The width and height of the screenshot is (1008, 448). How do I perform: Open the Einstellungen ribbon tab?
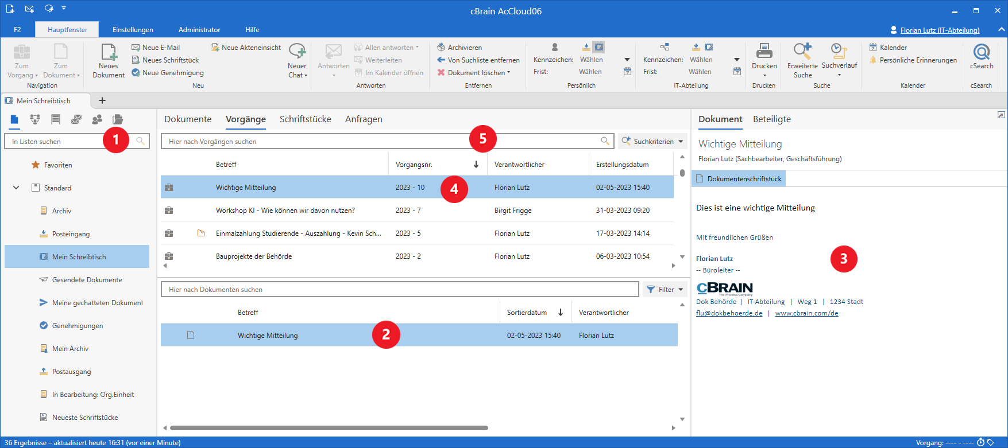[x=133, y=30]
